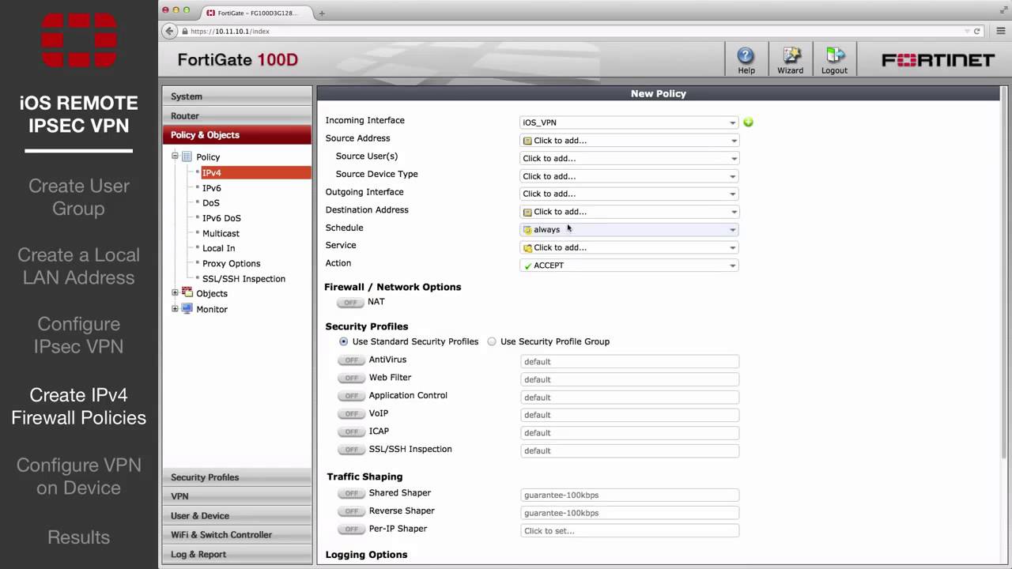The width and height of the screenshot is (1012, 569).
Task: Click Objects folder icon in tree
Action: tap(187, 293)
